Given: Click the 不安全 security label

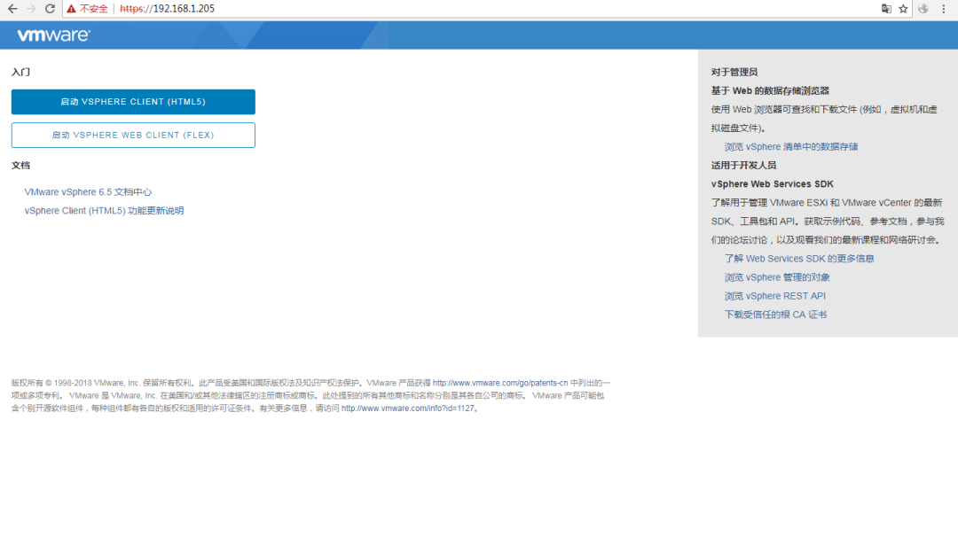Looking at the screenshot, I should click(93, 9).
